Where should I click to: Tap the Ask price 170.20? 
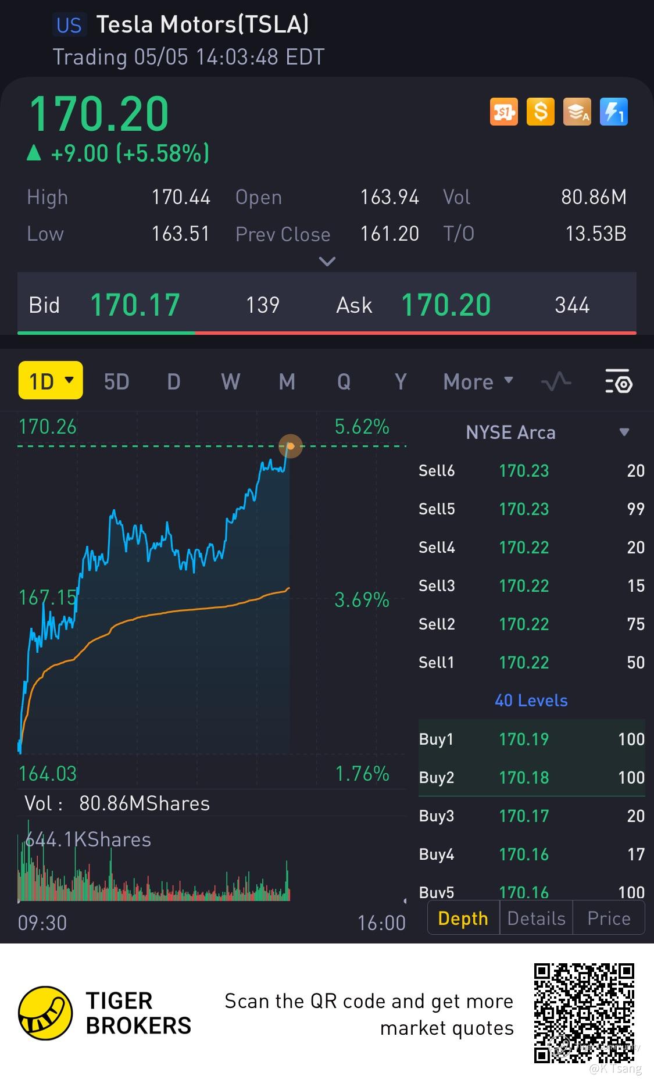click(446, 305)
